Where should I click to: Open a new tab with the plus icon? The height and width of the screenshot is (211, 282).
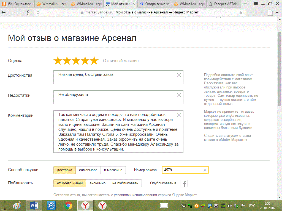pyautogui.click(x=245, y=4)
